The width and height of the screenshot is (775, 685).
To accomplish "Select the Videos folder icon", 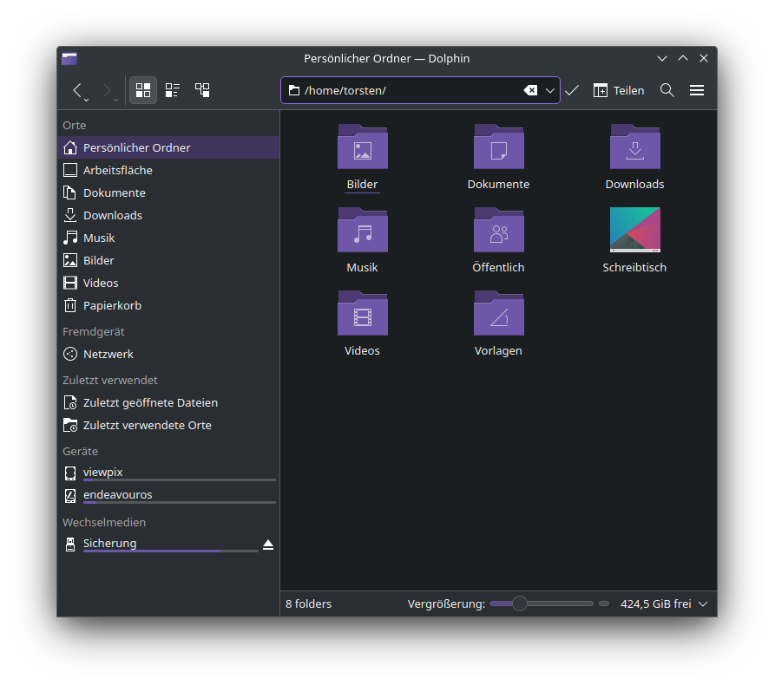I will (x=362, y=313).
